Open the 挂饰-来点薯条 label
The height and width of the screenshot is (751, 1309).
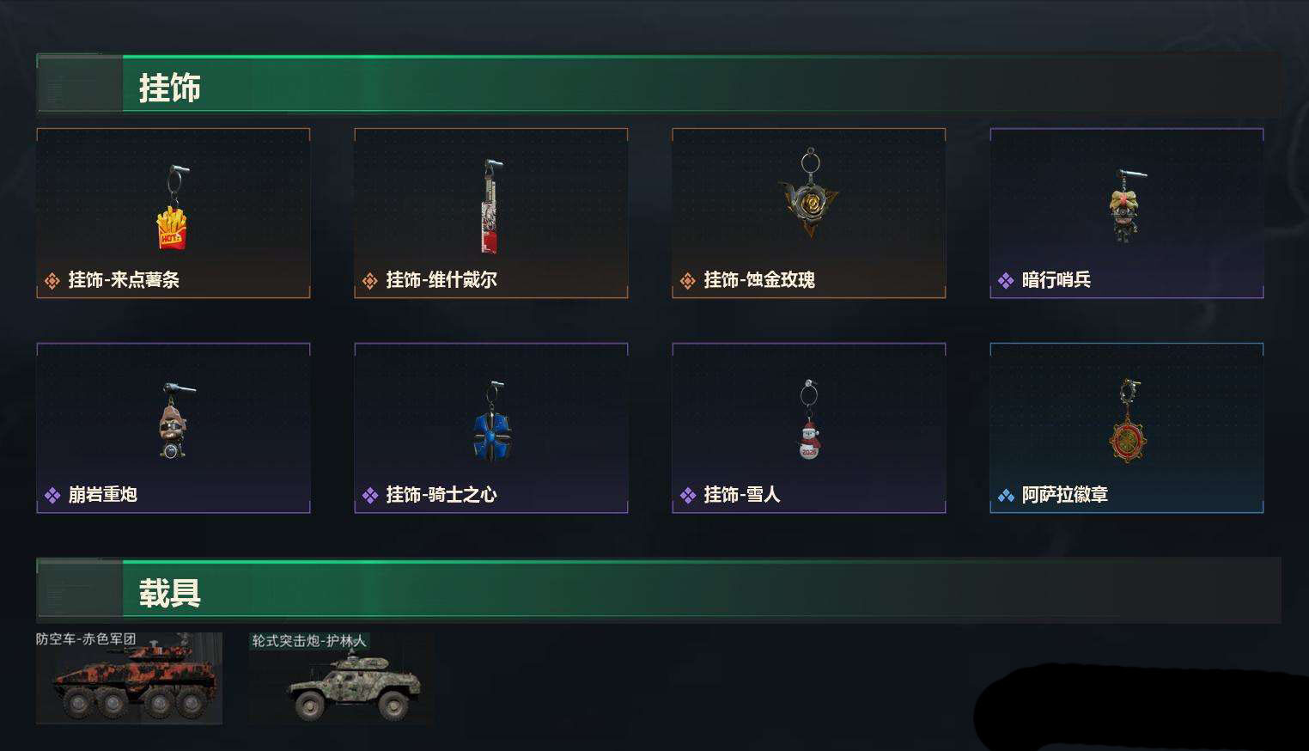click(x=124, y=280)
